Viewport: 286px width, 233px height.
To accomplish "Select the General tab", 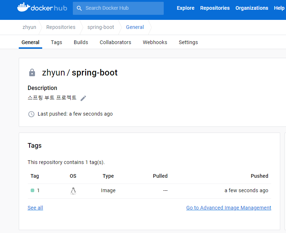I will click(30, 42).
